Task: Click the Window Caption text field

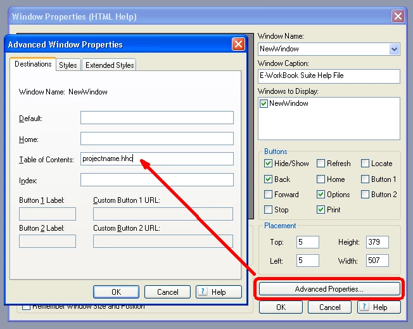Action: (329, 76)
